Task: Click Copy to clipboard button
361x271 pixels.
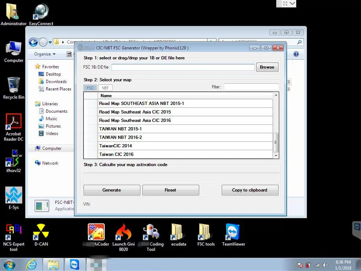Action: (250, 190)
